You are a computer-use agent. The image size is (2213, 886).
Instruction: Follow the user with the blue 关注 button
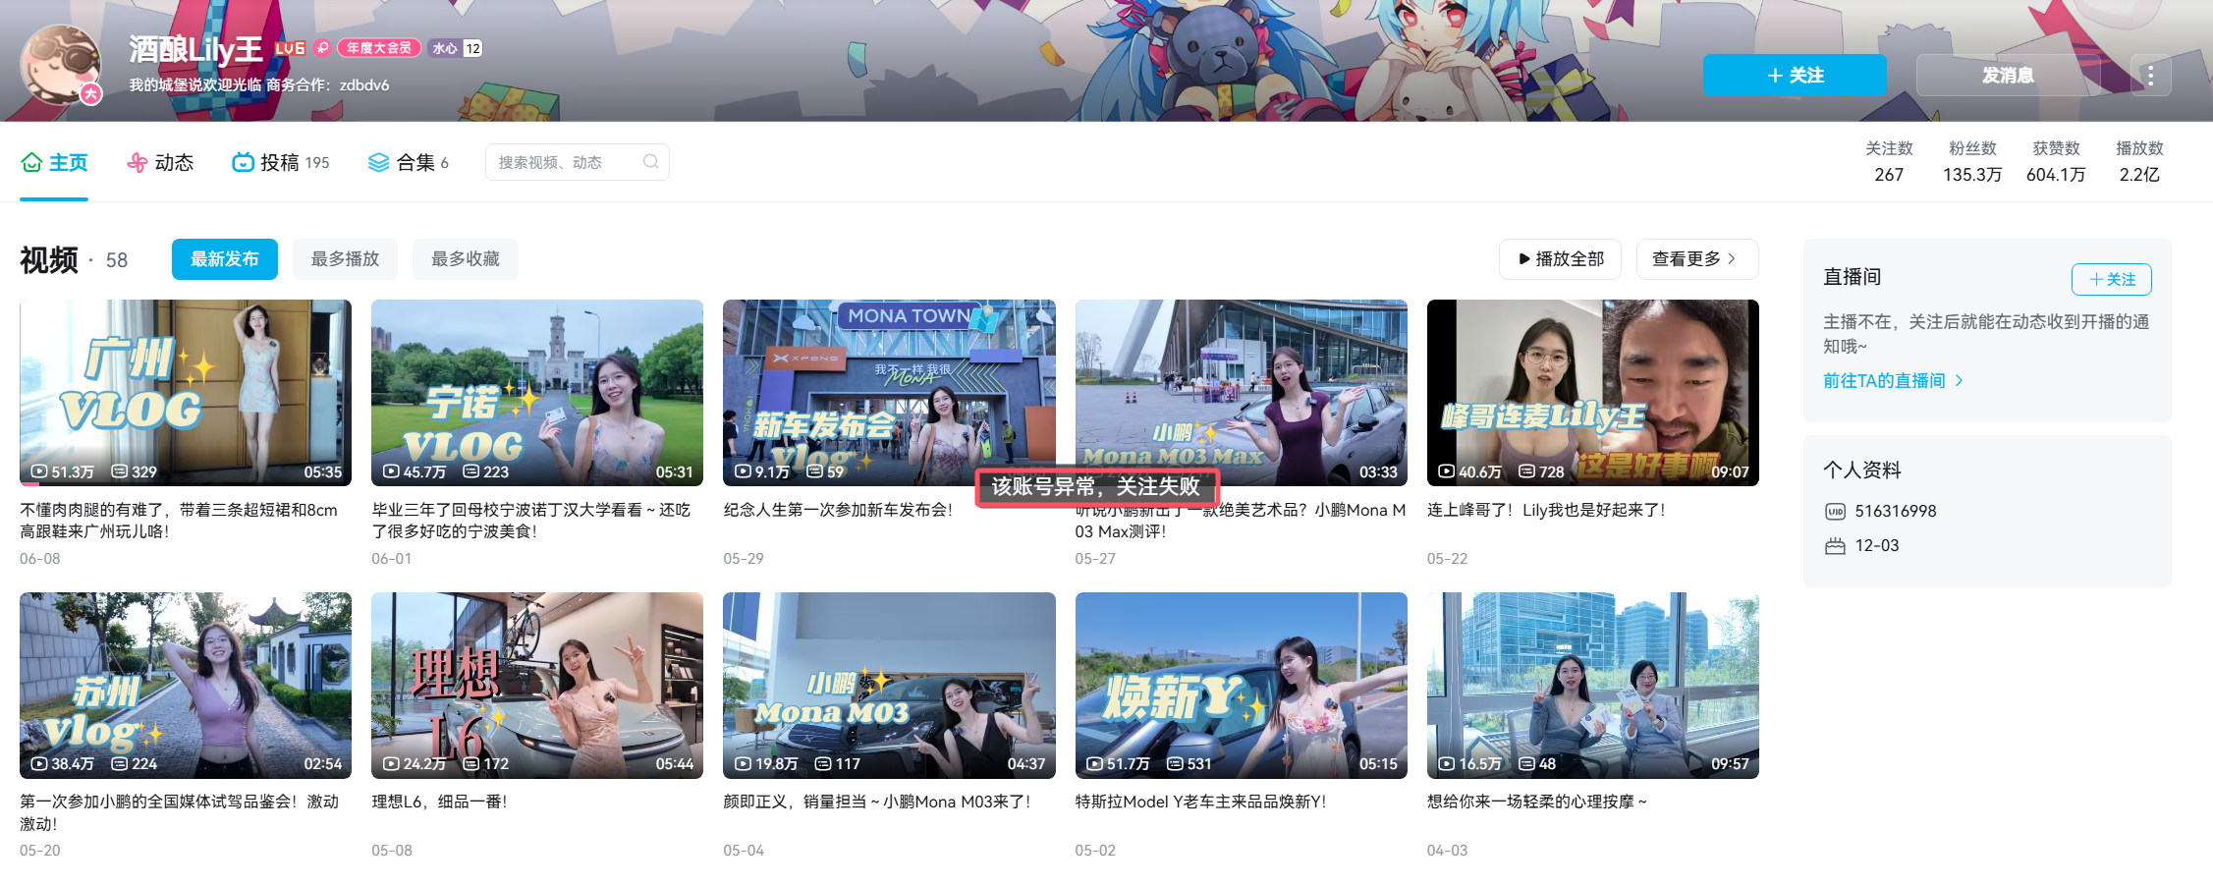click(x=1794, y=76)
